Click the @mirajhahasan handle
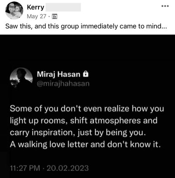 [63, 84]
